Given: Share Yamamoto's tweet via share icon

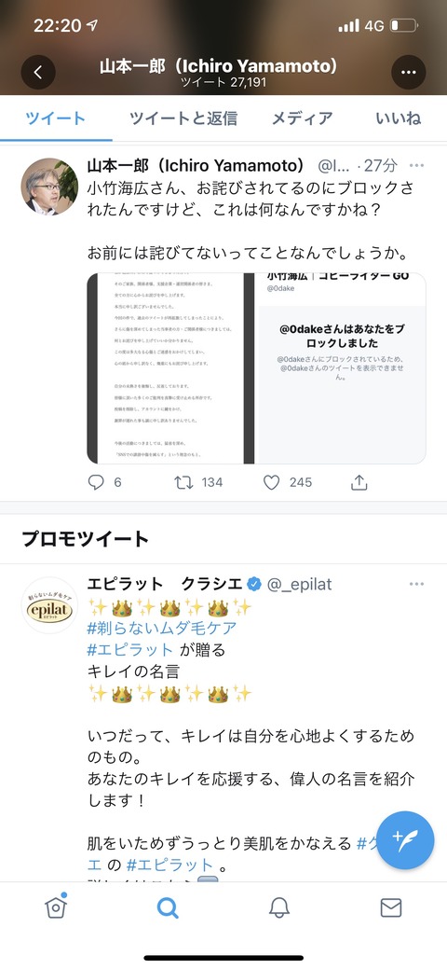Looking at the screenshot, I should click(x=359, y=482).
